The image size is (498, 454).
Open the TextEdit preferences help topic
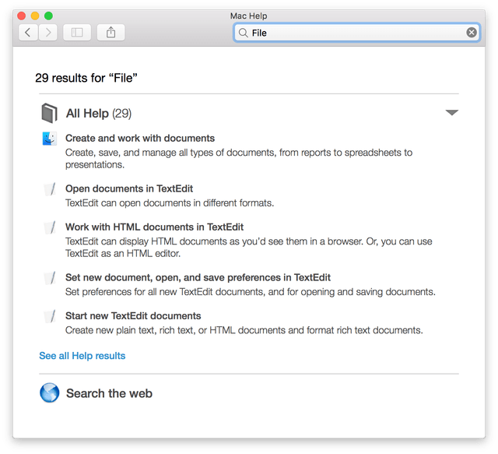click(x=198, y=277)
